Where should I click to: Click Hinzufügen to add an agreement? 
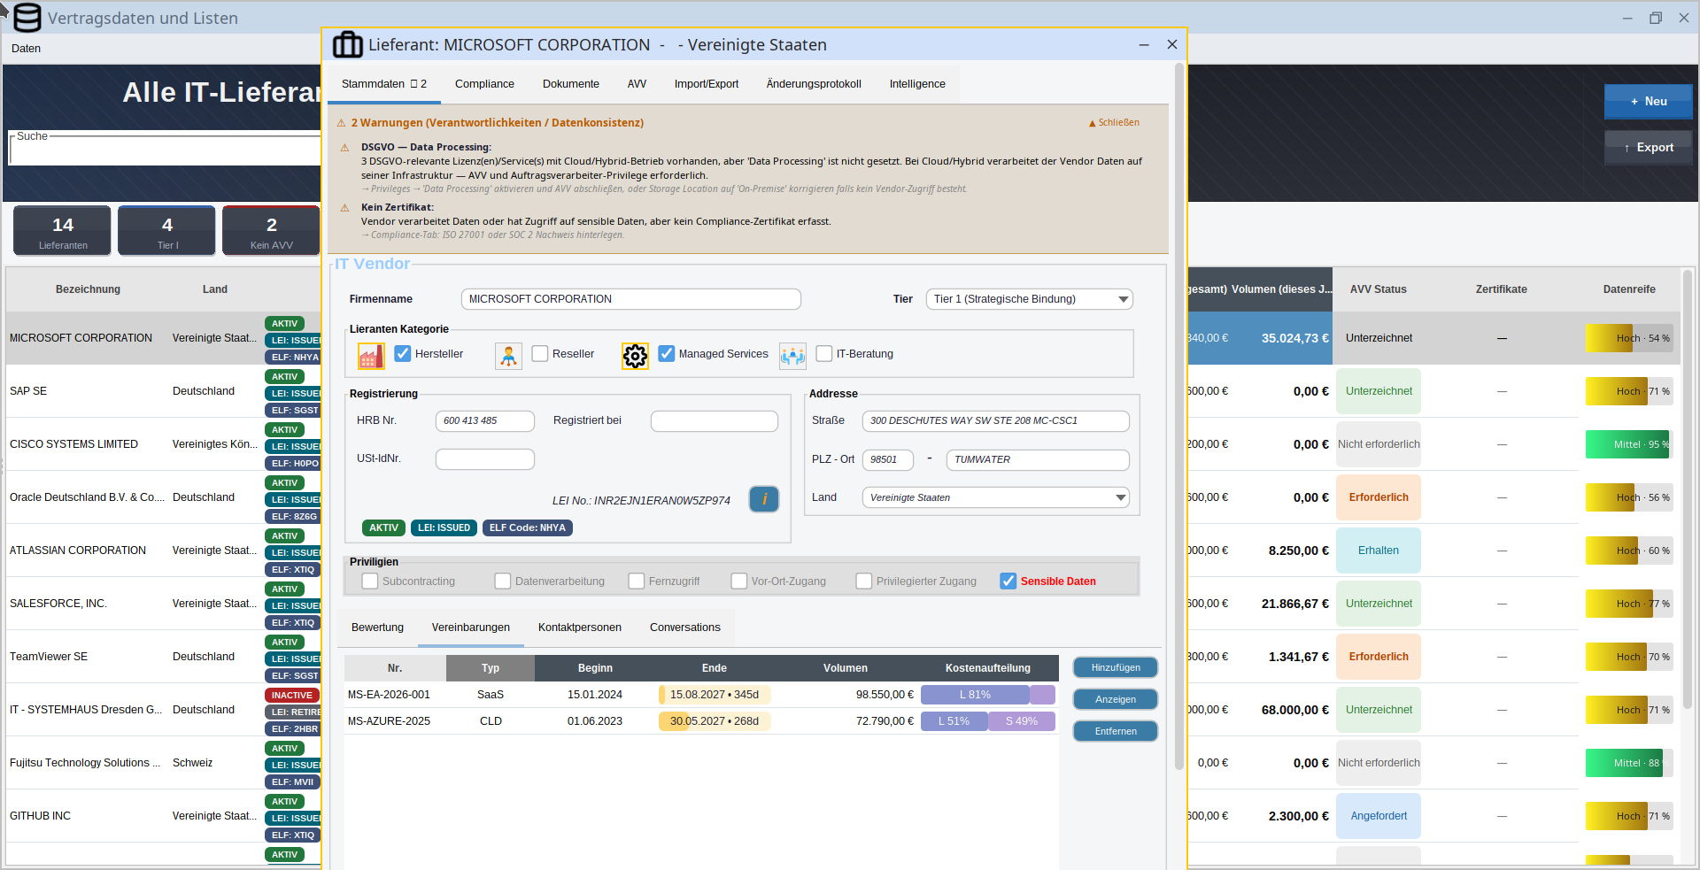coord(1116,667)
